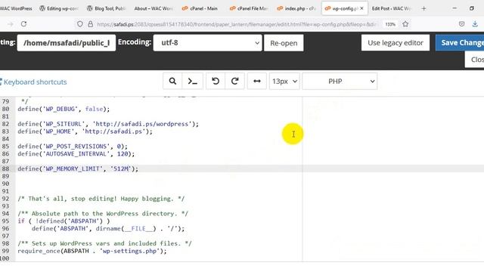Click the if !defined('ABSPATH') line
484x272 pixels.
(64, 221)
